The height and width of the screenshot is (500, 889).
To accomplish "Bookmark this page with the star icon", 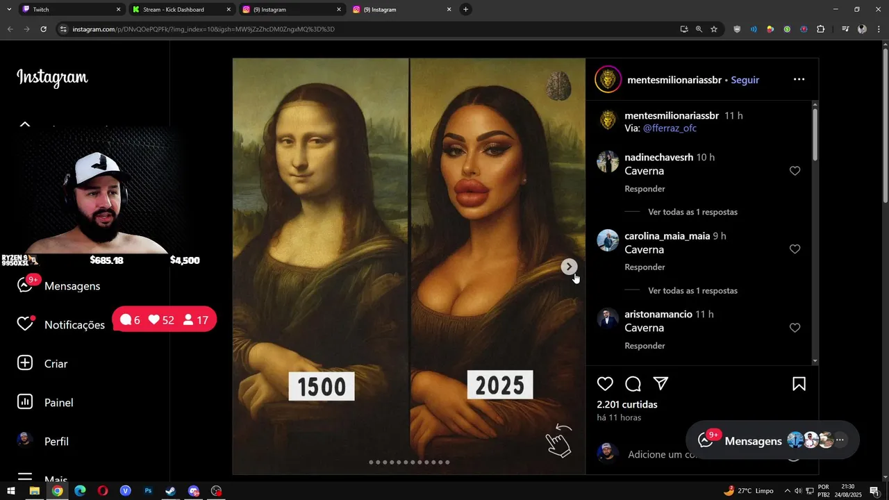I will (713, 29).
